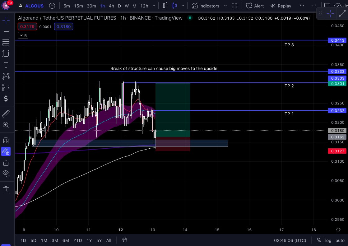
Task: Toggle percent scale mode
Action: click(319, 240)
